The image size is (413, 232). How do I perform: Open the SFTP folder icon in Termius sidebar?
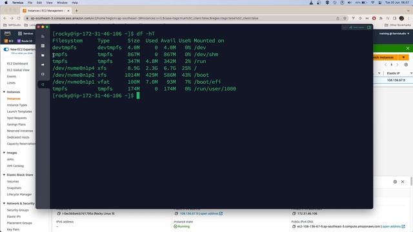(43, 55)
